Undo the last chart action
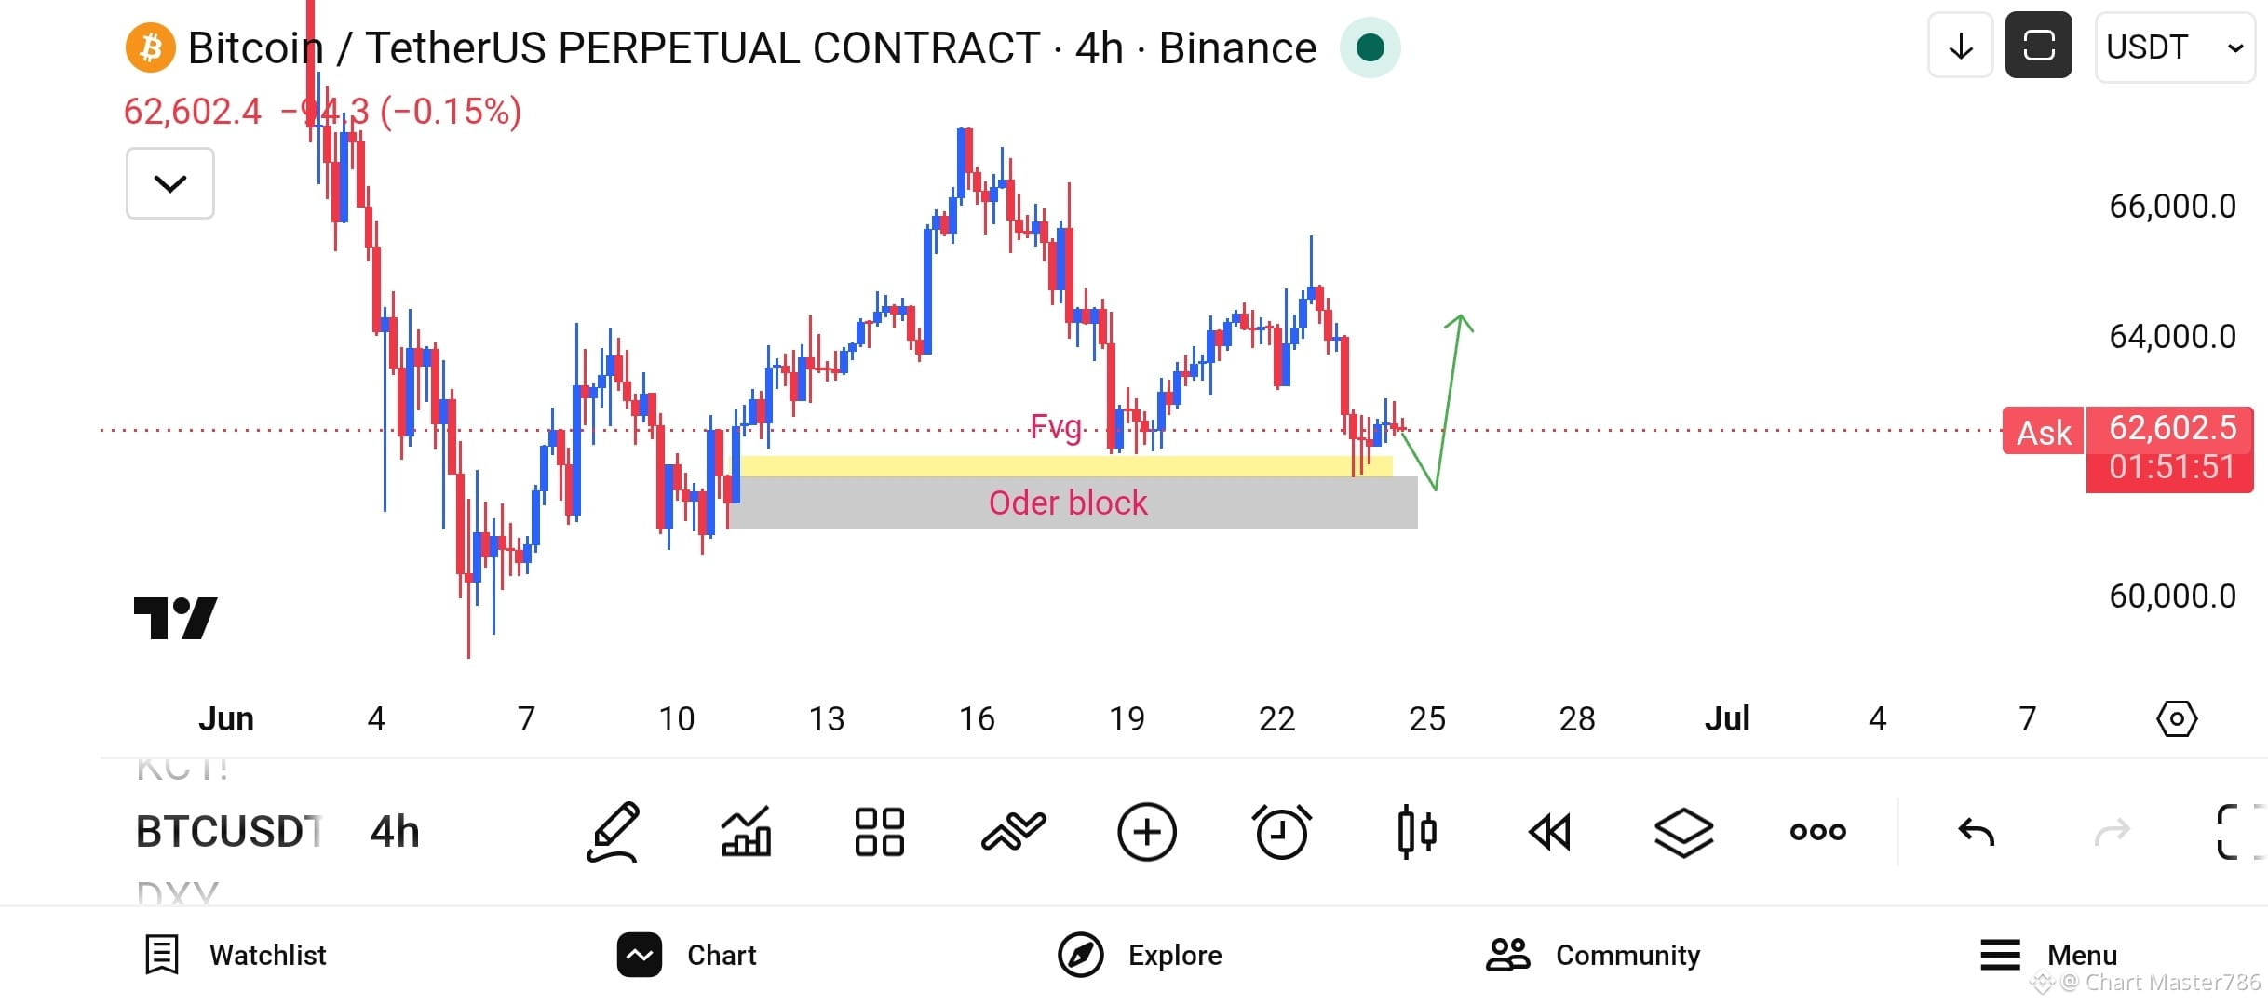 [x=1976, y=831]
